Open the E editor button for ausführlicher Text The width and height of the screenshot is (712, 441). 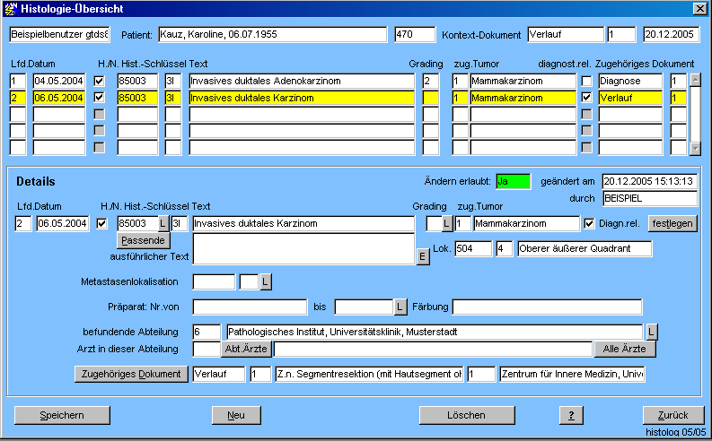click(x=422, y=257)
